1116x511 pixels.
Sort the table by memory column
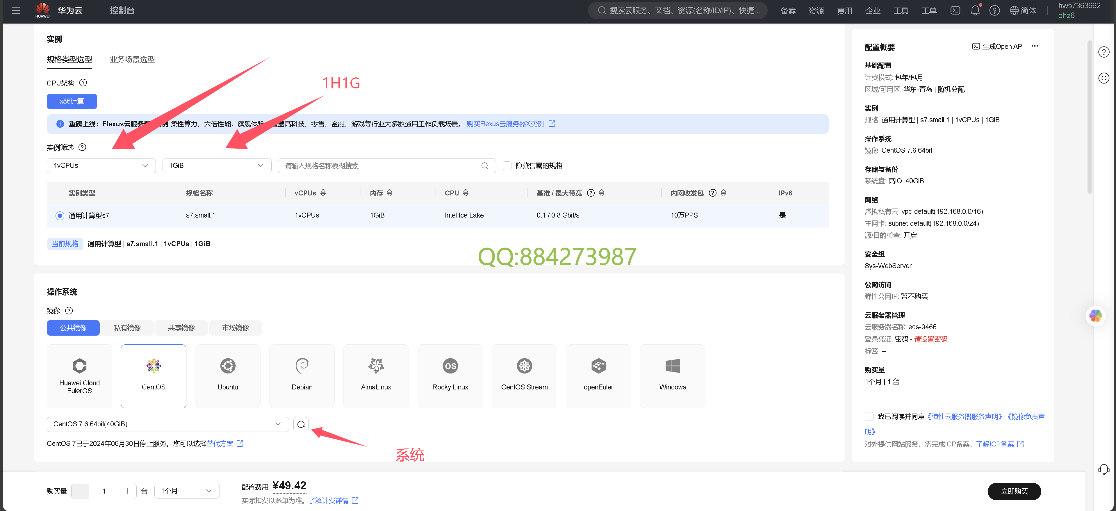(x=389, y=193)
